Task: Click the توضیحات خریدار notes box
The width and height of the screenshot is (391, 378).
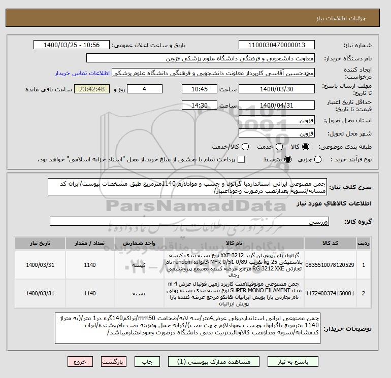Action: (187, 328)
